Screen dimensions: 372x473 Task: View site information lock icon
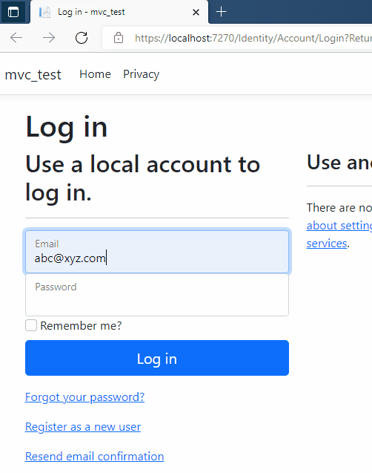pyautogui.click(x=119, y=38)
